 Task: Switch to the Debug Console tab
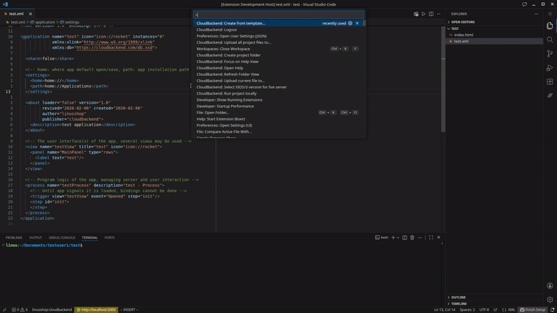coord(62,238)
